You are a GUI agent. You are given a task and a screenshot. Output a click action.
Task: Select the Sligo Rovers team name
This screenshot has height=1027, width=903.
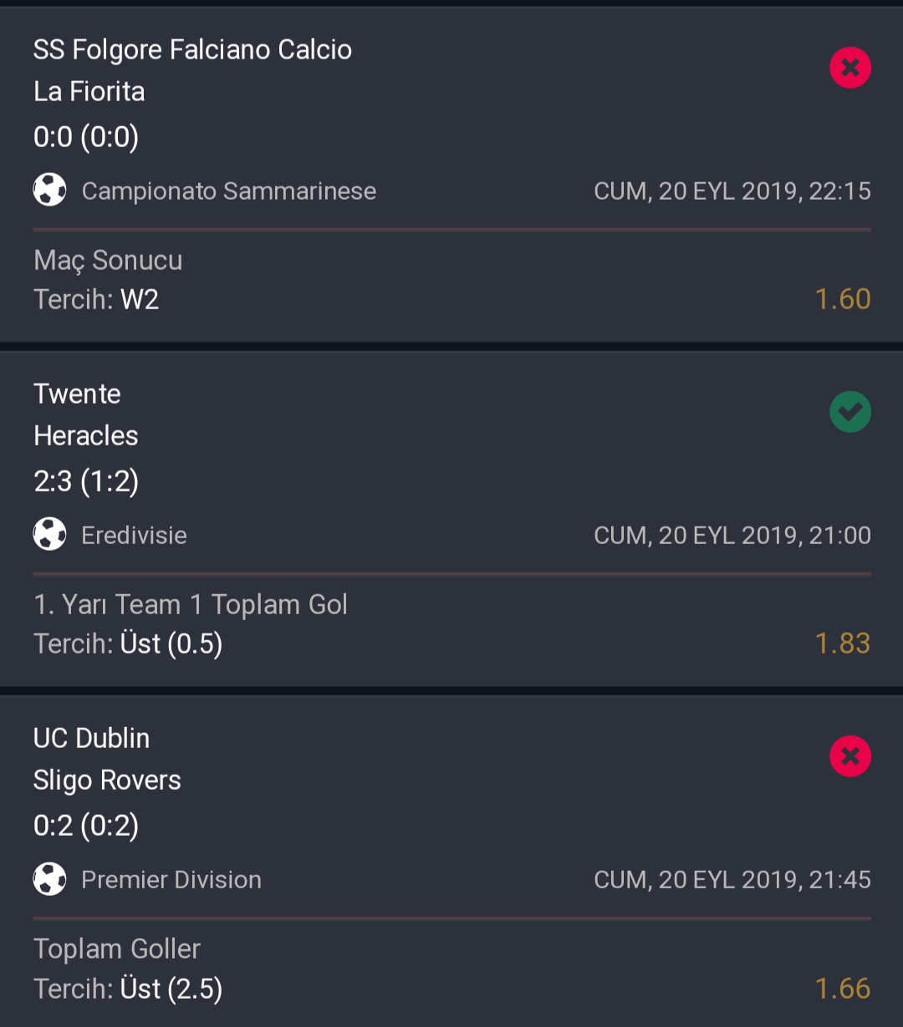pos(107,780)
